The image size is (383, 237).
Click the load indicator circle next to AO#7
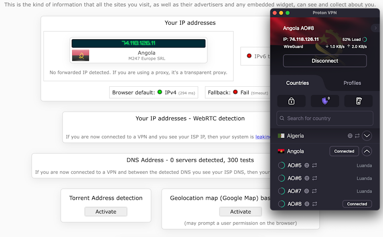coord(281,191)
